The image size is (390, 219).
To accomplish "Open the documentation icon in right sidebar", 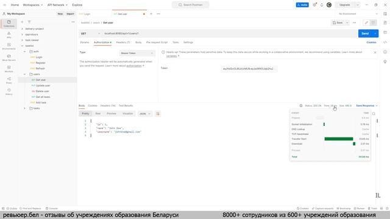I will tap(385, 23).
